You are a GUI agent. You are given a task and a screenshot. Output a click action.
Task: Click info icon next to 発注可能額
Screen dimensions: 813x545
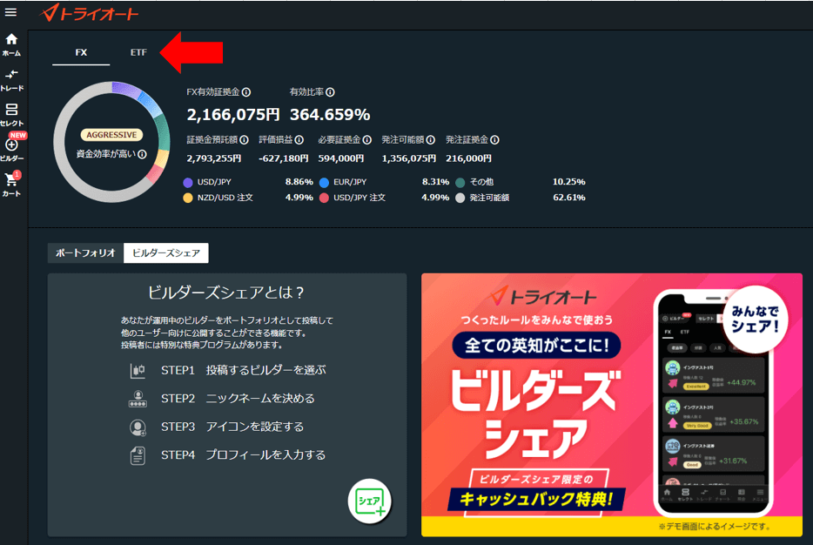point(430,140)
